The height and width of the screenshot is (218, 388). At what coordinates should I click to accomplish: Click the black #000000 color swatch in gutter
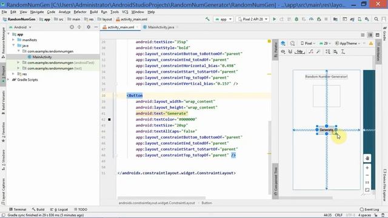point(109,119)
